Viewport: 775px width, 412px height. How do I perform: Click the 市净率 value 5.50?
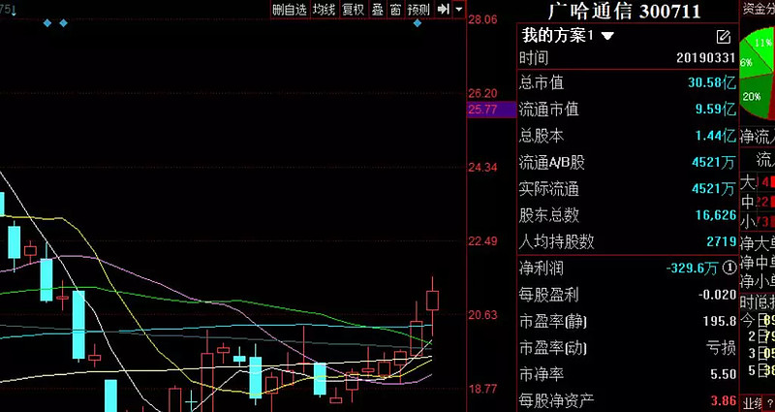coord(724,375)
